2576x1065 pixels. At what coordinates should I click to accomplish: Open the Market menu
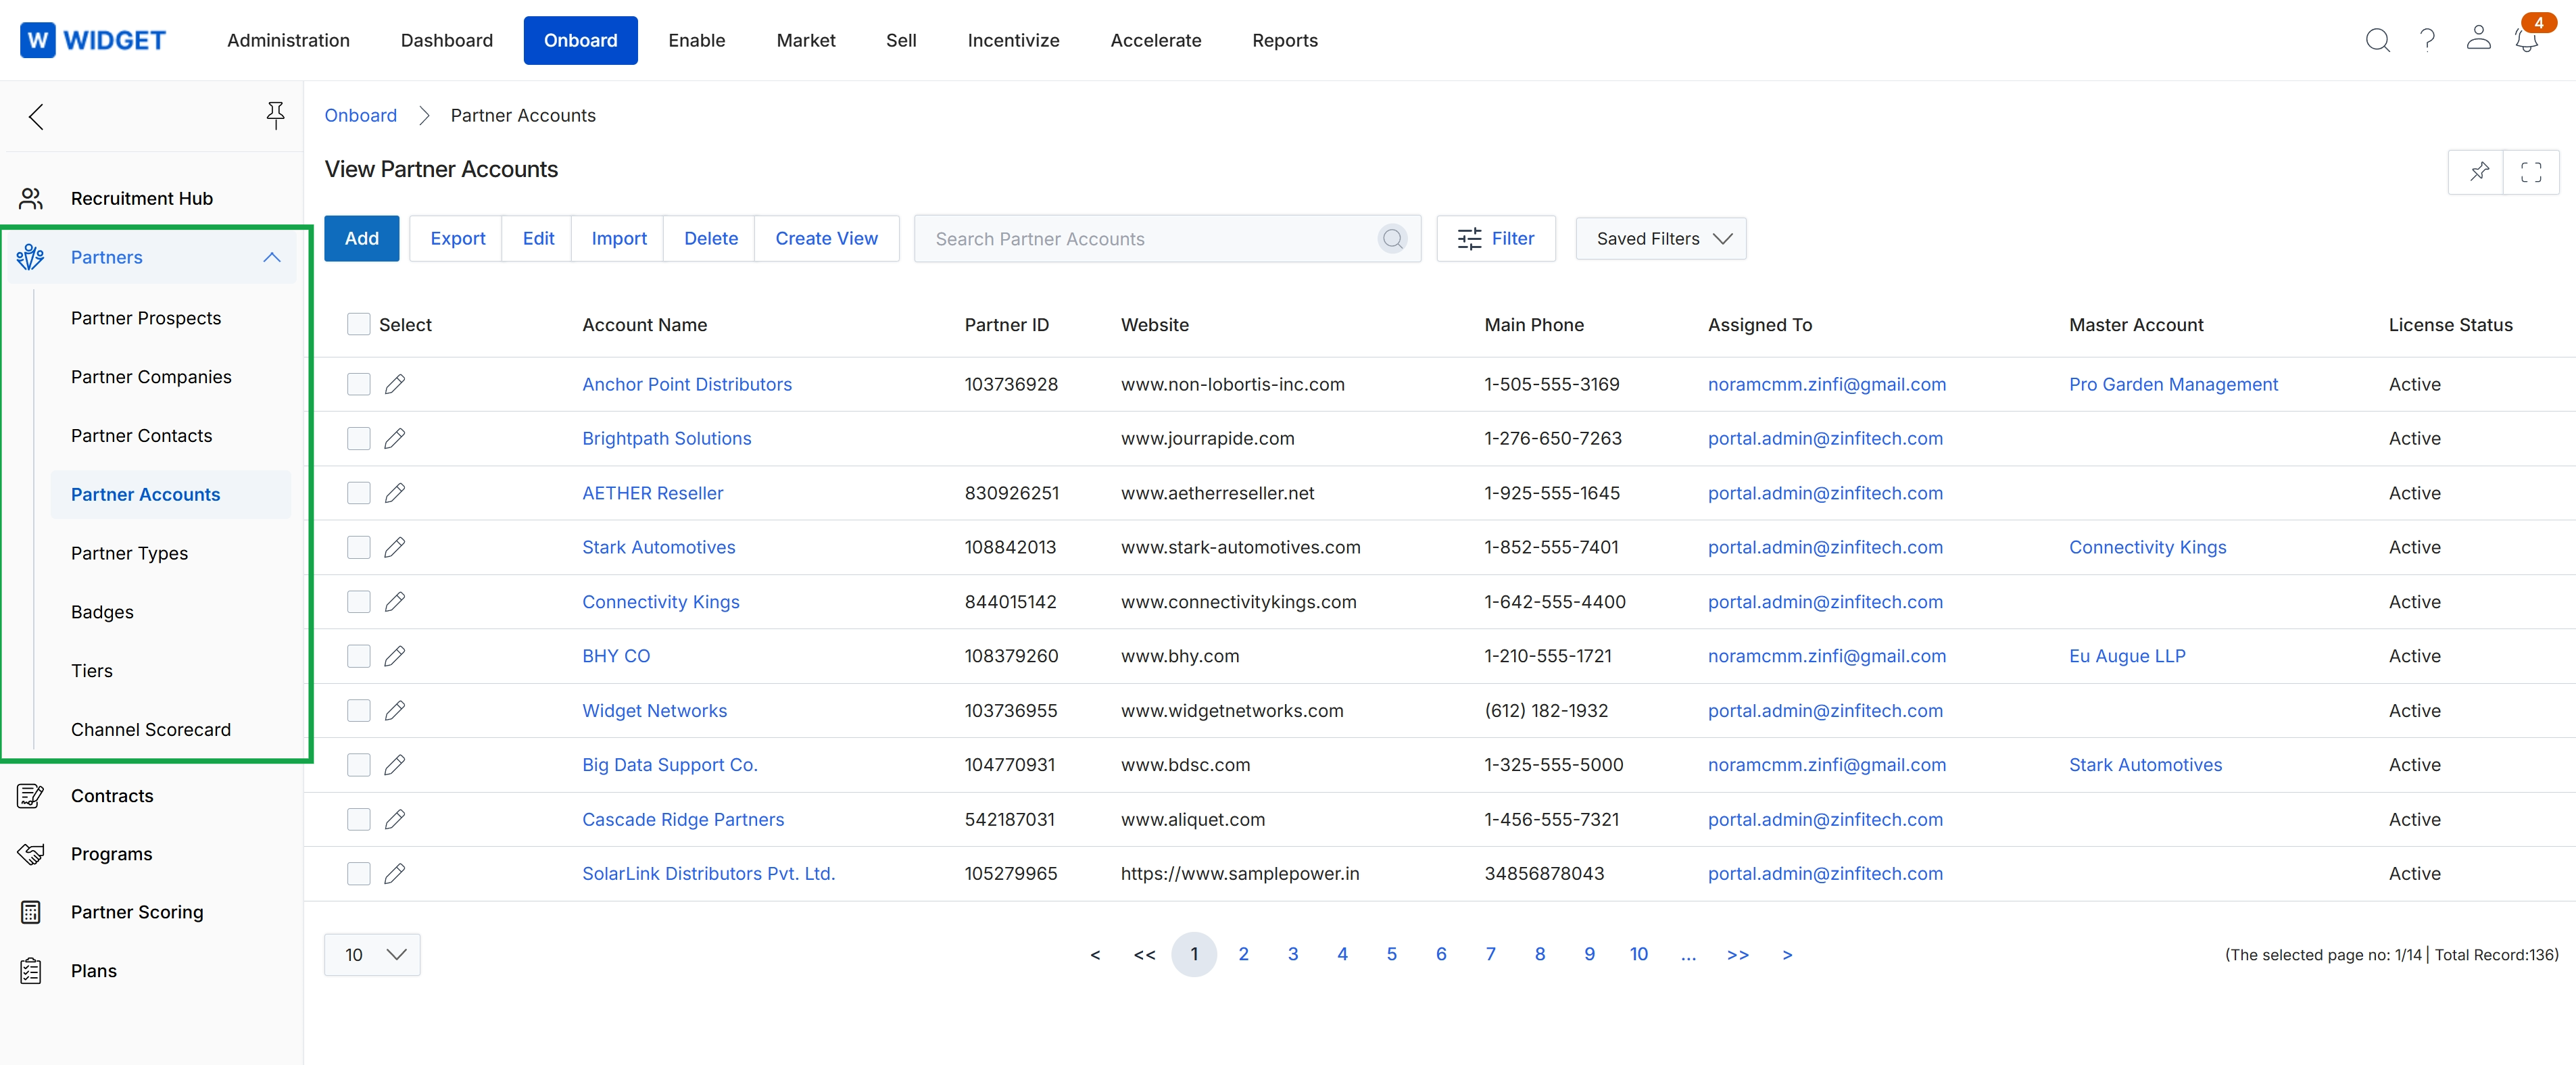pos(805,40)
